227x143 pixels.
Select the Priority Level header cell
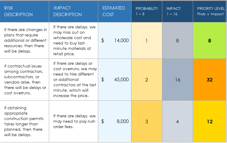(210, 11)
